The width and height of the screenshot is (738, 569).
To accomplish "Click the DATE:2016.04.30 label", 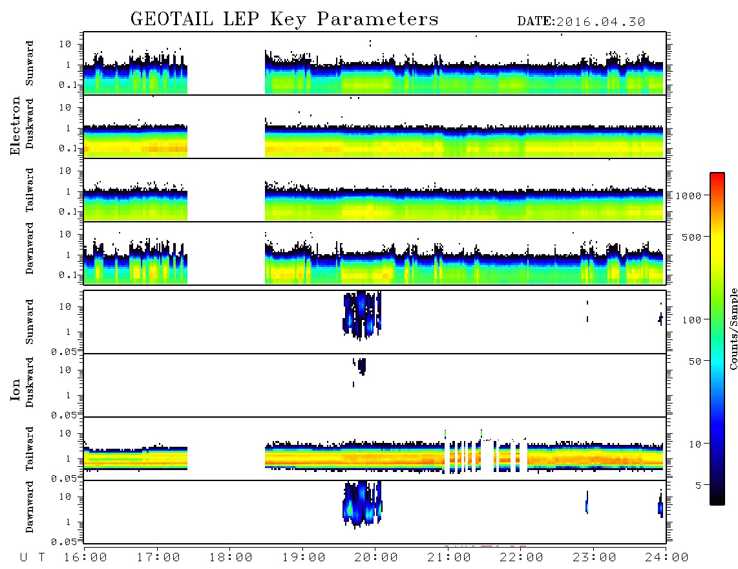I will point(581,21).
